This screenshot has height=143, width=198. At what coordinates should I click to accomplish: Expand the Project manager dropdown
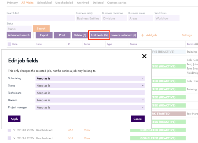point(90,108)
